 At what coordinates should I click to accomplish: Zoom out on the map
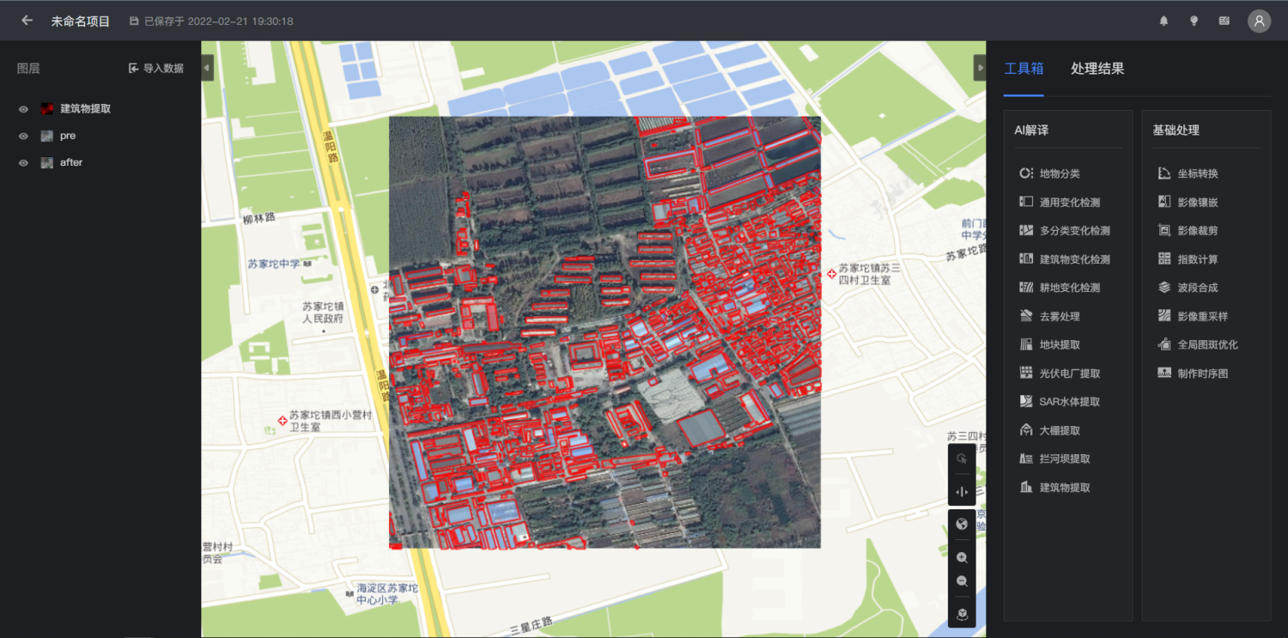pyautogui.click(x=962, y=581)
